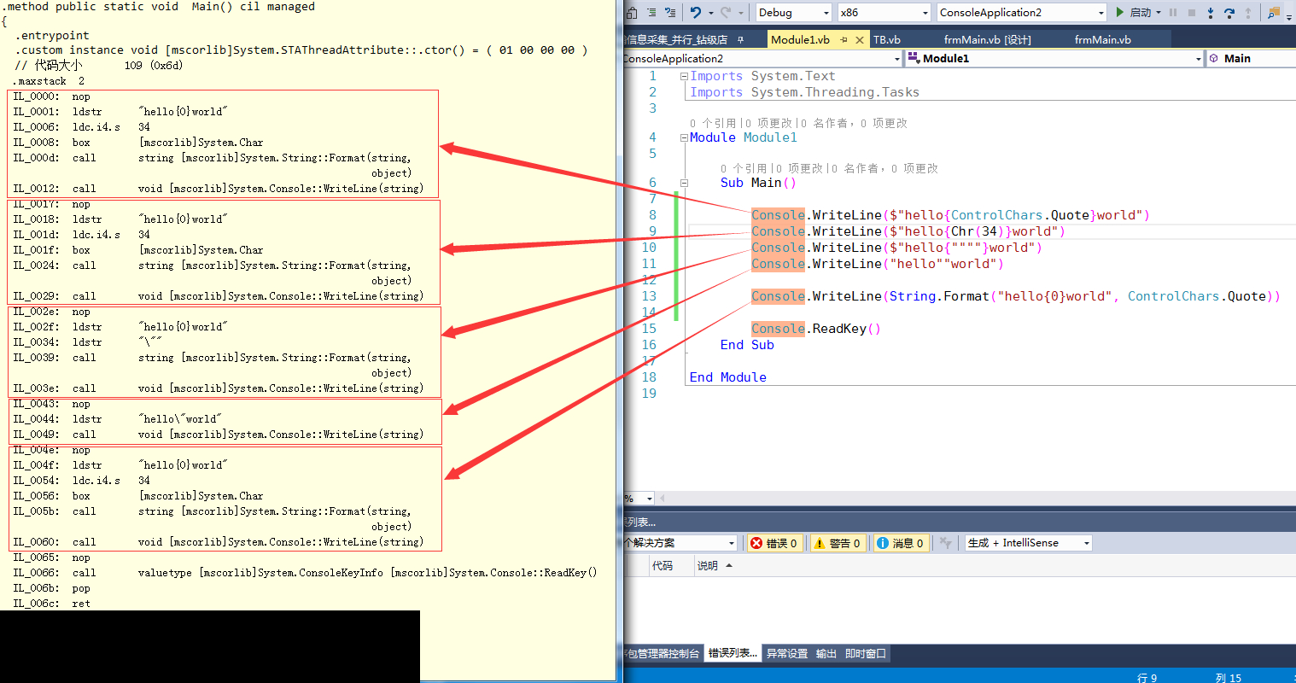
Task: Click the Find in Files toolbar icon
Action: click(x=1274, y=12)
